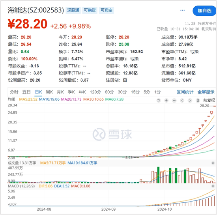Switch to 5分 chart tab

pos(147,92)
